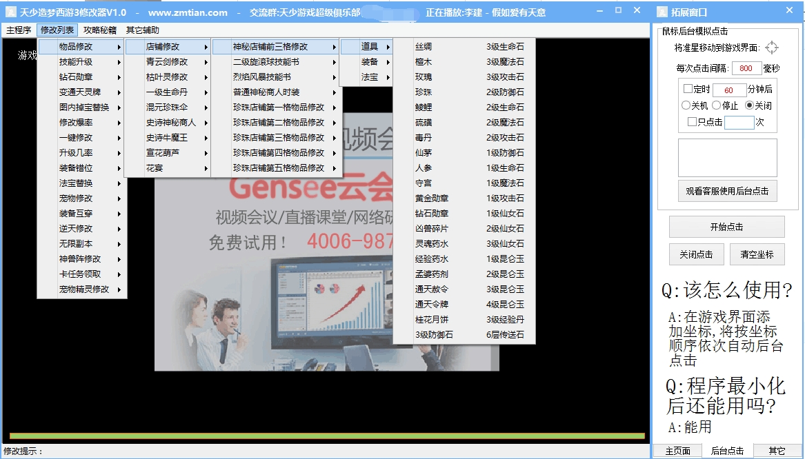
Task: Click the green progress bar at bottom
Action: pyautogui.click(x=327, y=436)
